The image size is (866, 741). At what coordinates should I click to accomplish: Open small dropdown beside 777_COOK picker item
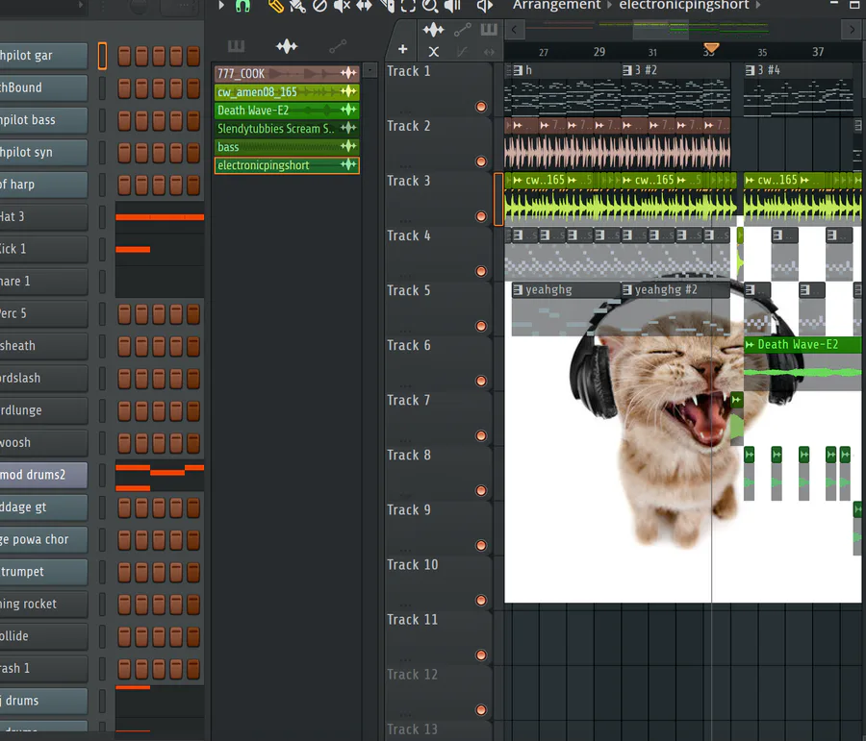point(370,69)
